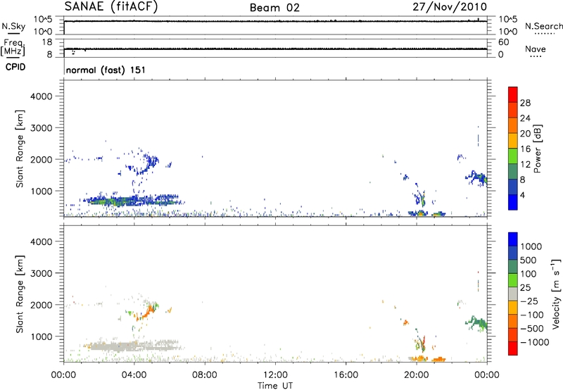The width and height of the screenshot is (563, 390).
Task: Click the "CPID" row label
Action: coord(15,67)
